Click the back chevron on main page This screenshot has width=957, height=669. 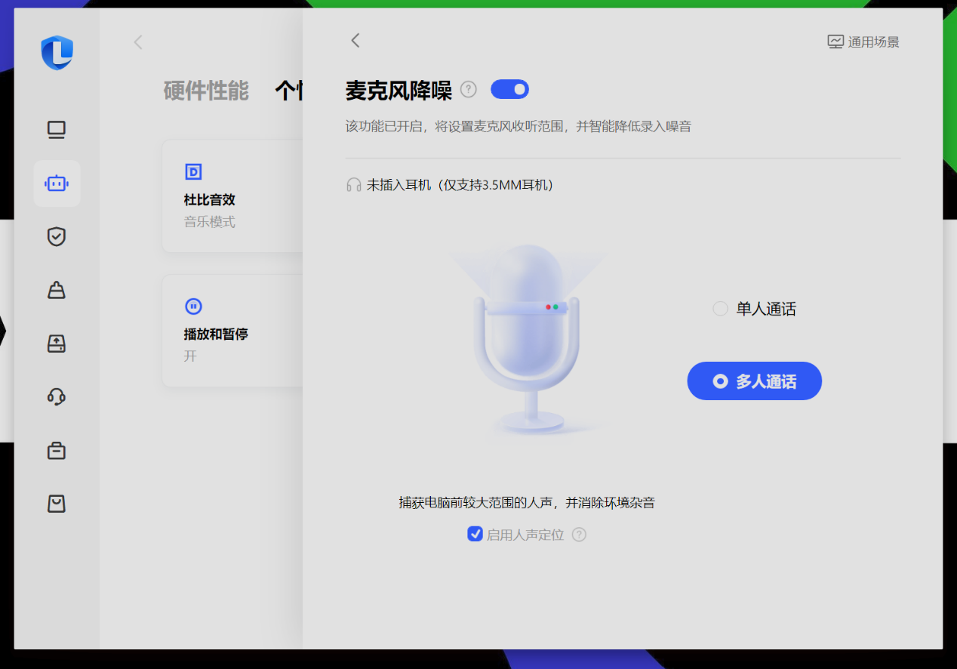[x=138, y=42]
